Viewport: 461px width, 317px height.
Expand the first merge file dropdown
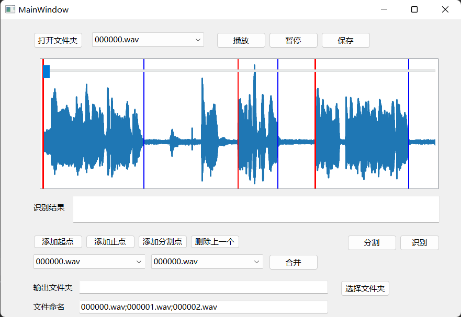[x=89, y=262]
